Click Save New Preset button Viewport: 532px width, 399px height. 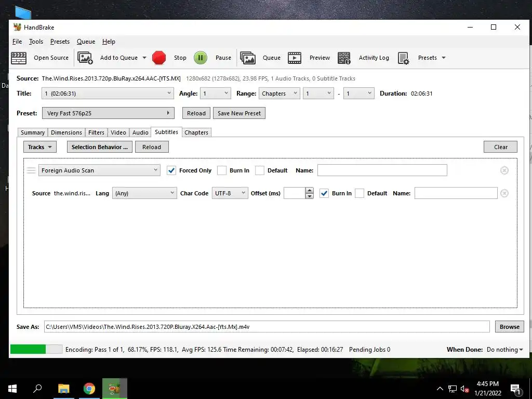coord(239,113)
